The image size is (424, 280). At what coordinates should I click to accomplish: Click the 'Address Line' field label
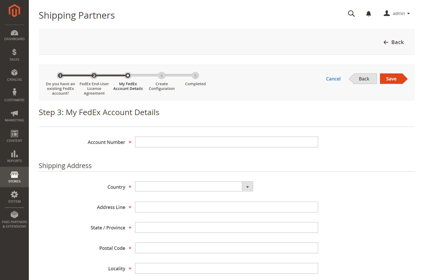111,207
